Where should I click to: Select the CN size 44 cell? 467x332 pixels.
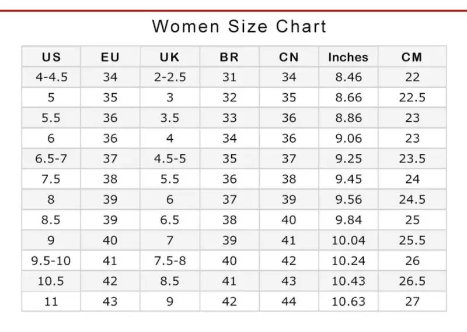coord(289,301)
